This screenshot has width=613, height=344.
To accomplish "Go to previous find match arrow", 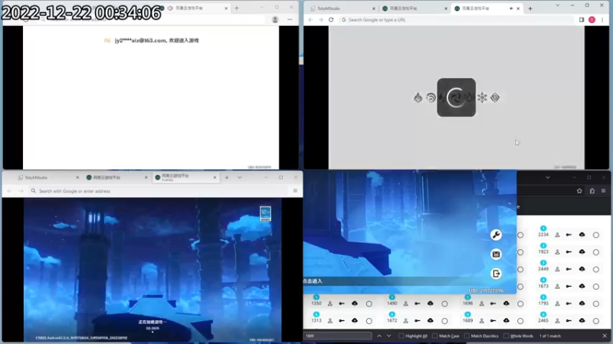I will click(379, 336).
